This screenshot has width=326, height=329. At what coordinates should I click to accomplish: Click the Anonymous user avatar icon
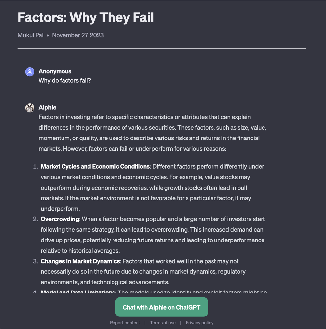click(x=30, y=72)
